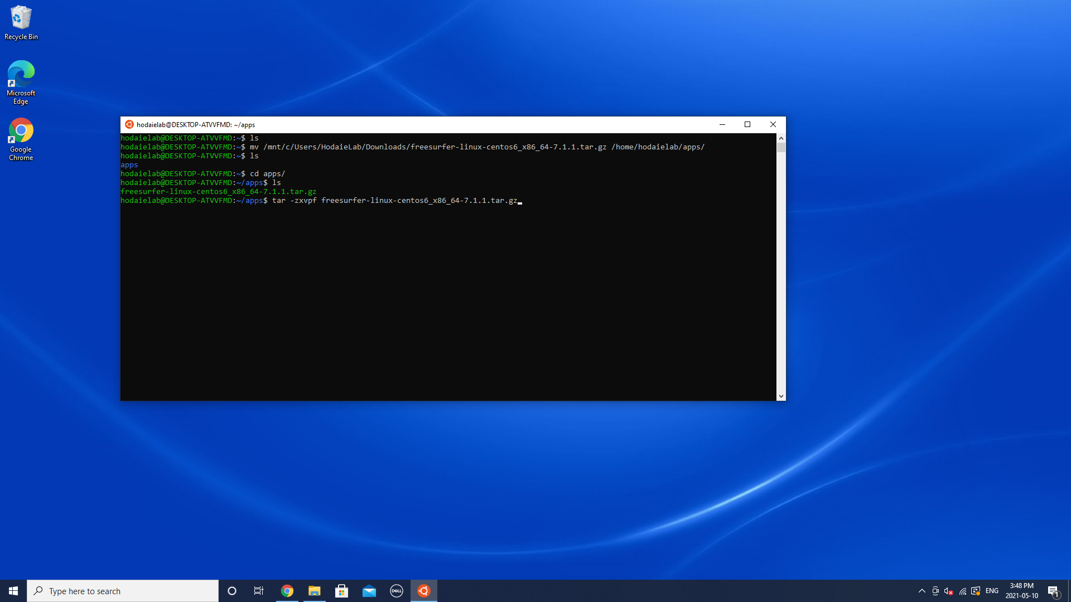Click the ENG language selector in system tray

pos(992,590)
